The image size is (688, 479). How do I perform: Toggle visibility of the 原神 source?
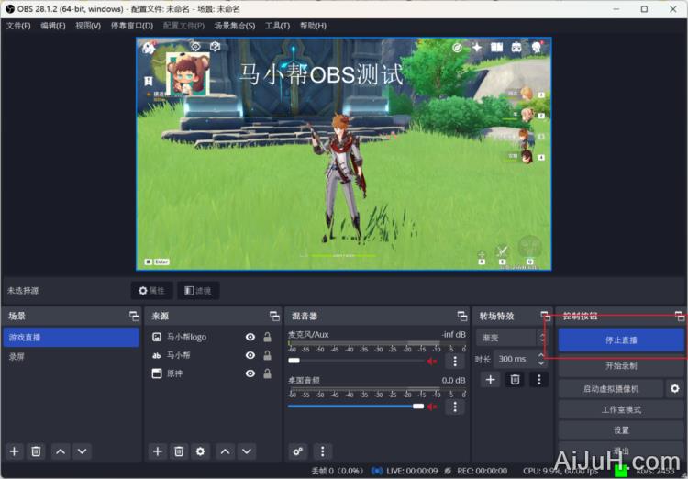click(x=250, y=373)
